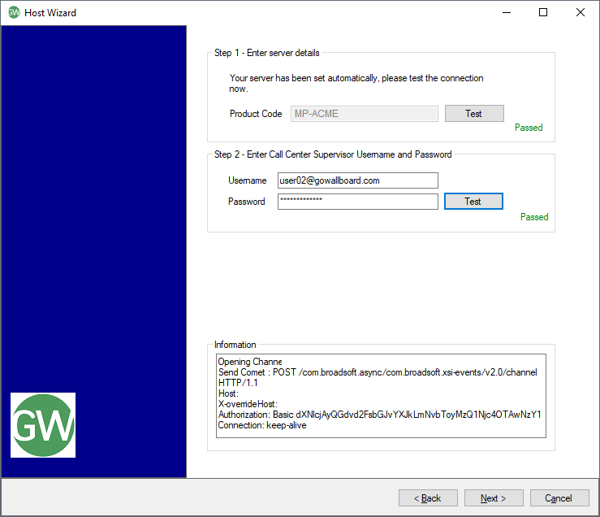Cancel the Host Wizard
The height and width of the screenshot is (517, 600).
559,497
